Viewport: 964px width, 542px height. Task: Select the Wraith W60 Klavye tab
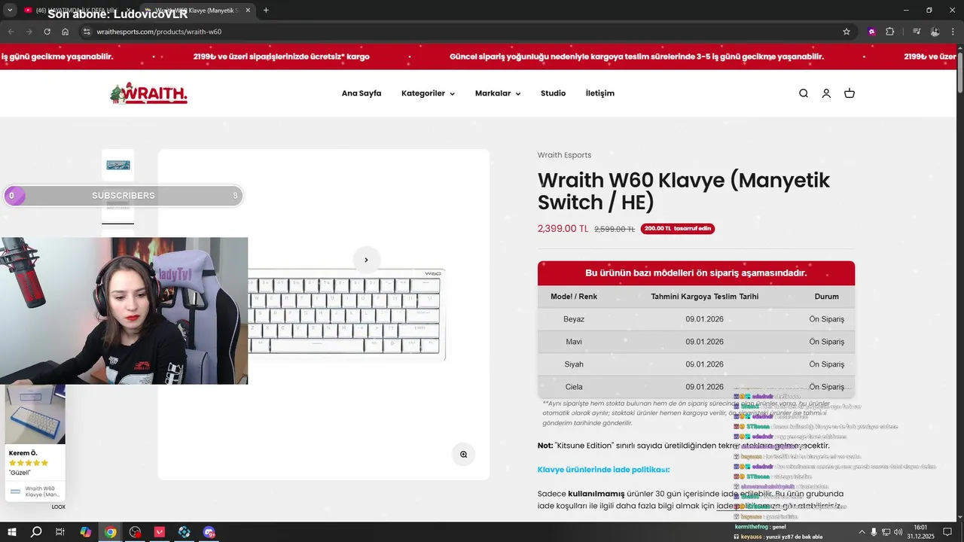point(196,11)
